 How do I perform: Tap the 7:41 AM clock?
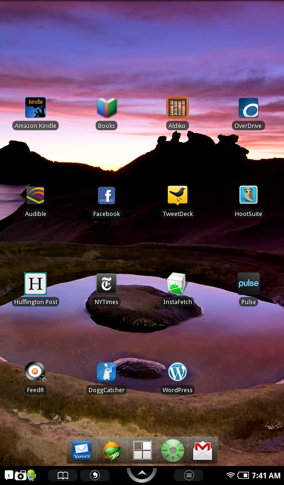(266, 476)
